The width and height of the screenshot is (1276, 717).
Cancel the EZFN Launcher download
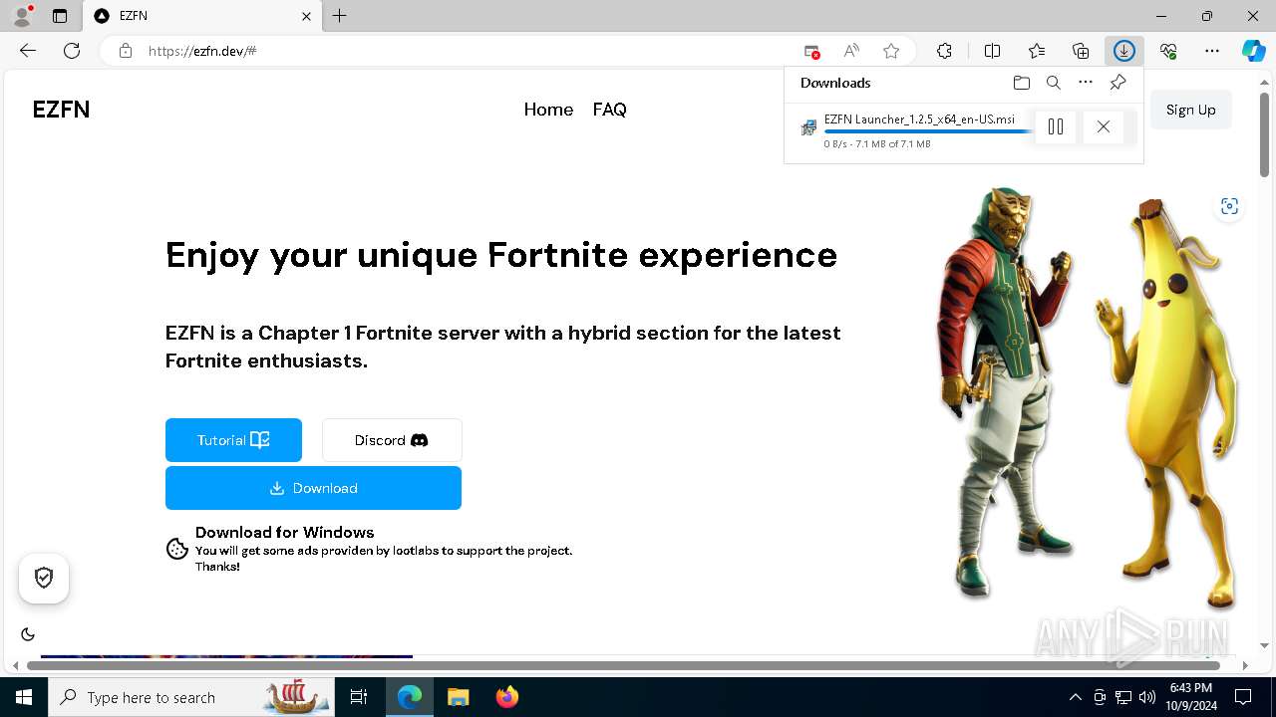click(1103, 126)
